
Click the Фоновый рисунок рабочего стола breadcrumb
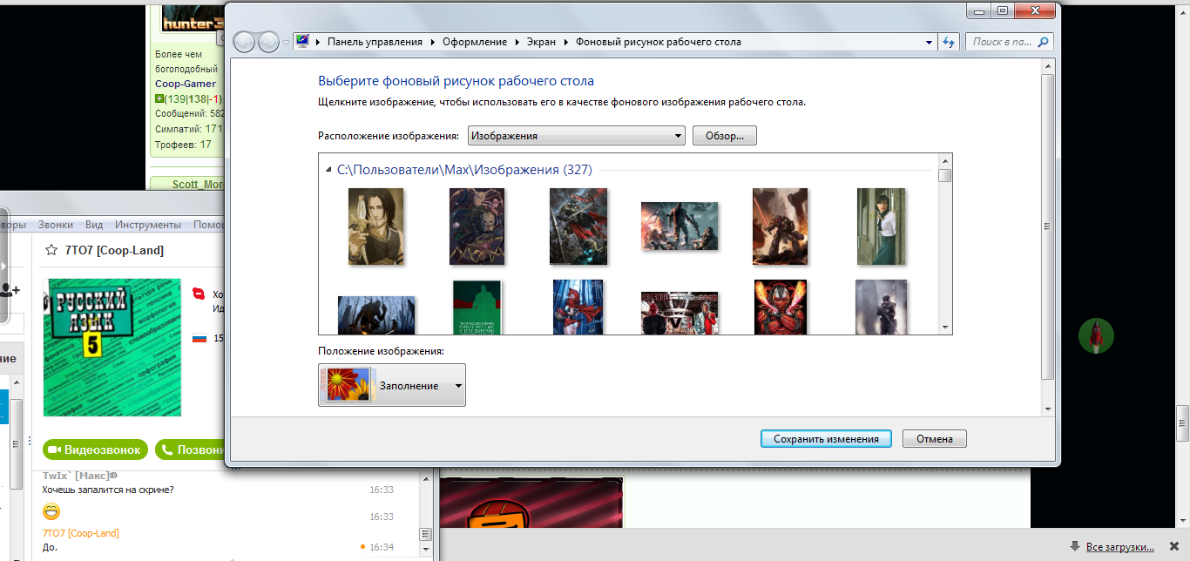659,42
